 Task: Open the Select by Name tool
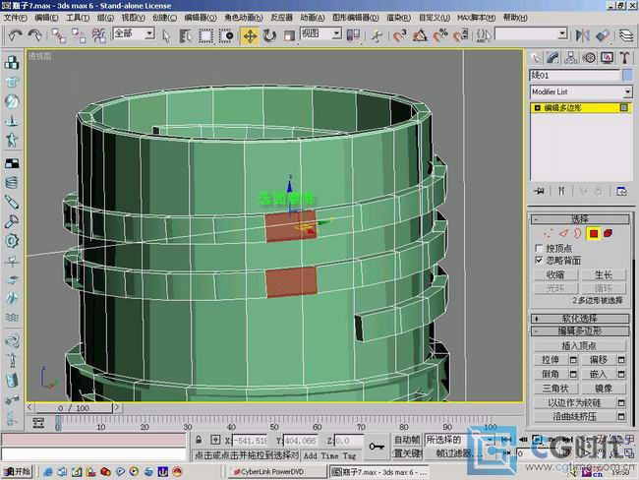pyautogui.click(x=186, y=35)
